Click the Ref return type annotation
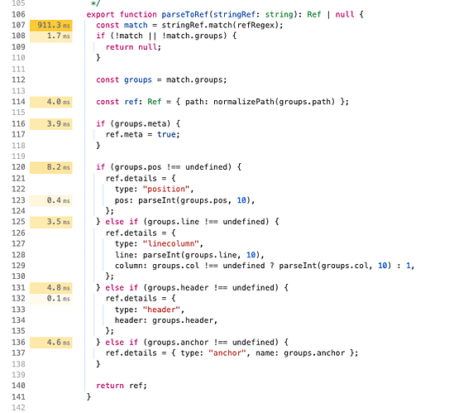The width and height of the screenshot is (449, 413). pos(314,14)
